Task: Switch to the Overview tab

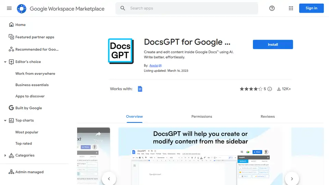Action: 134,116
